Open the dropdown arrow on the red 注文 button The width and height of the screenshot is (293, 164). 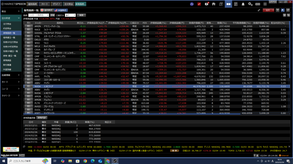point(273,10)
